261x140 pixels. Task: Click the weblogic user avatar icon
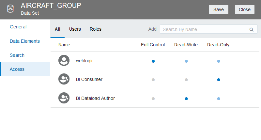(x=64, y=61)
